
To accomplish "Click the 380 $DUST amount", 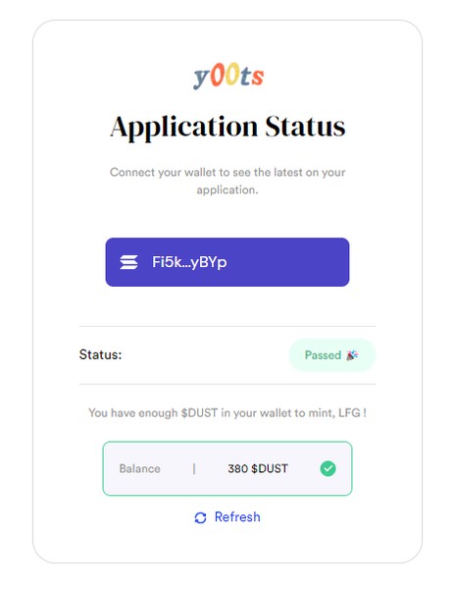I will (x=258, y=468).
